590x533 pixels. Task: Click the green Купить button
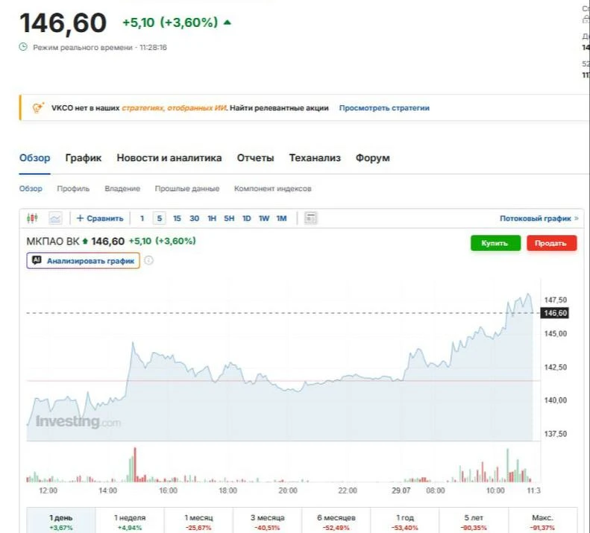pos(495,243)
